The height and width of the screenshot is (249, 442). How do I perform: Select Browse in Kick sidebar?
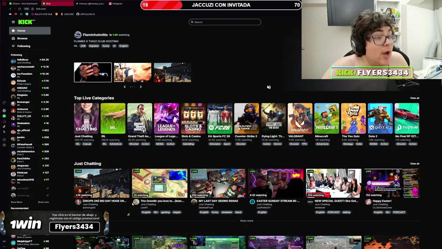pos(30,38)
